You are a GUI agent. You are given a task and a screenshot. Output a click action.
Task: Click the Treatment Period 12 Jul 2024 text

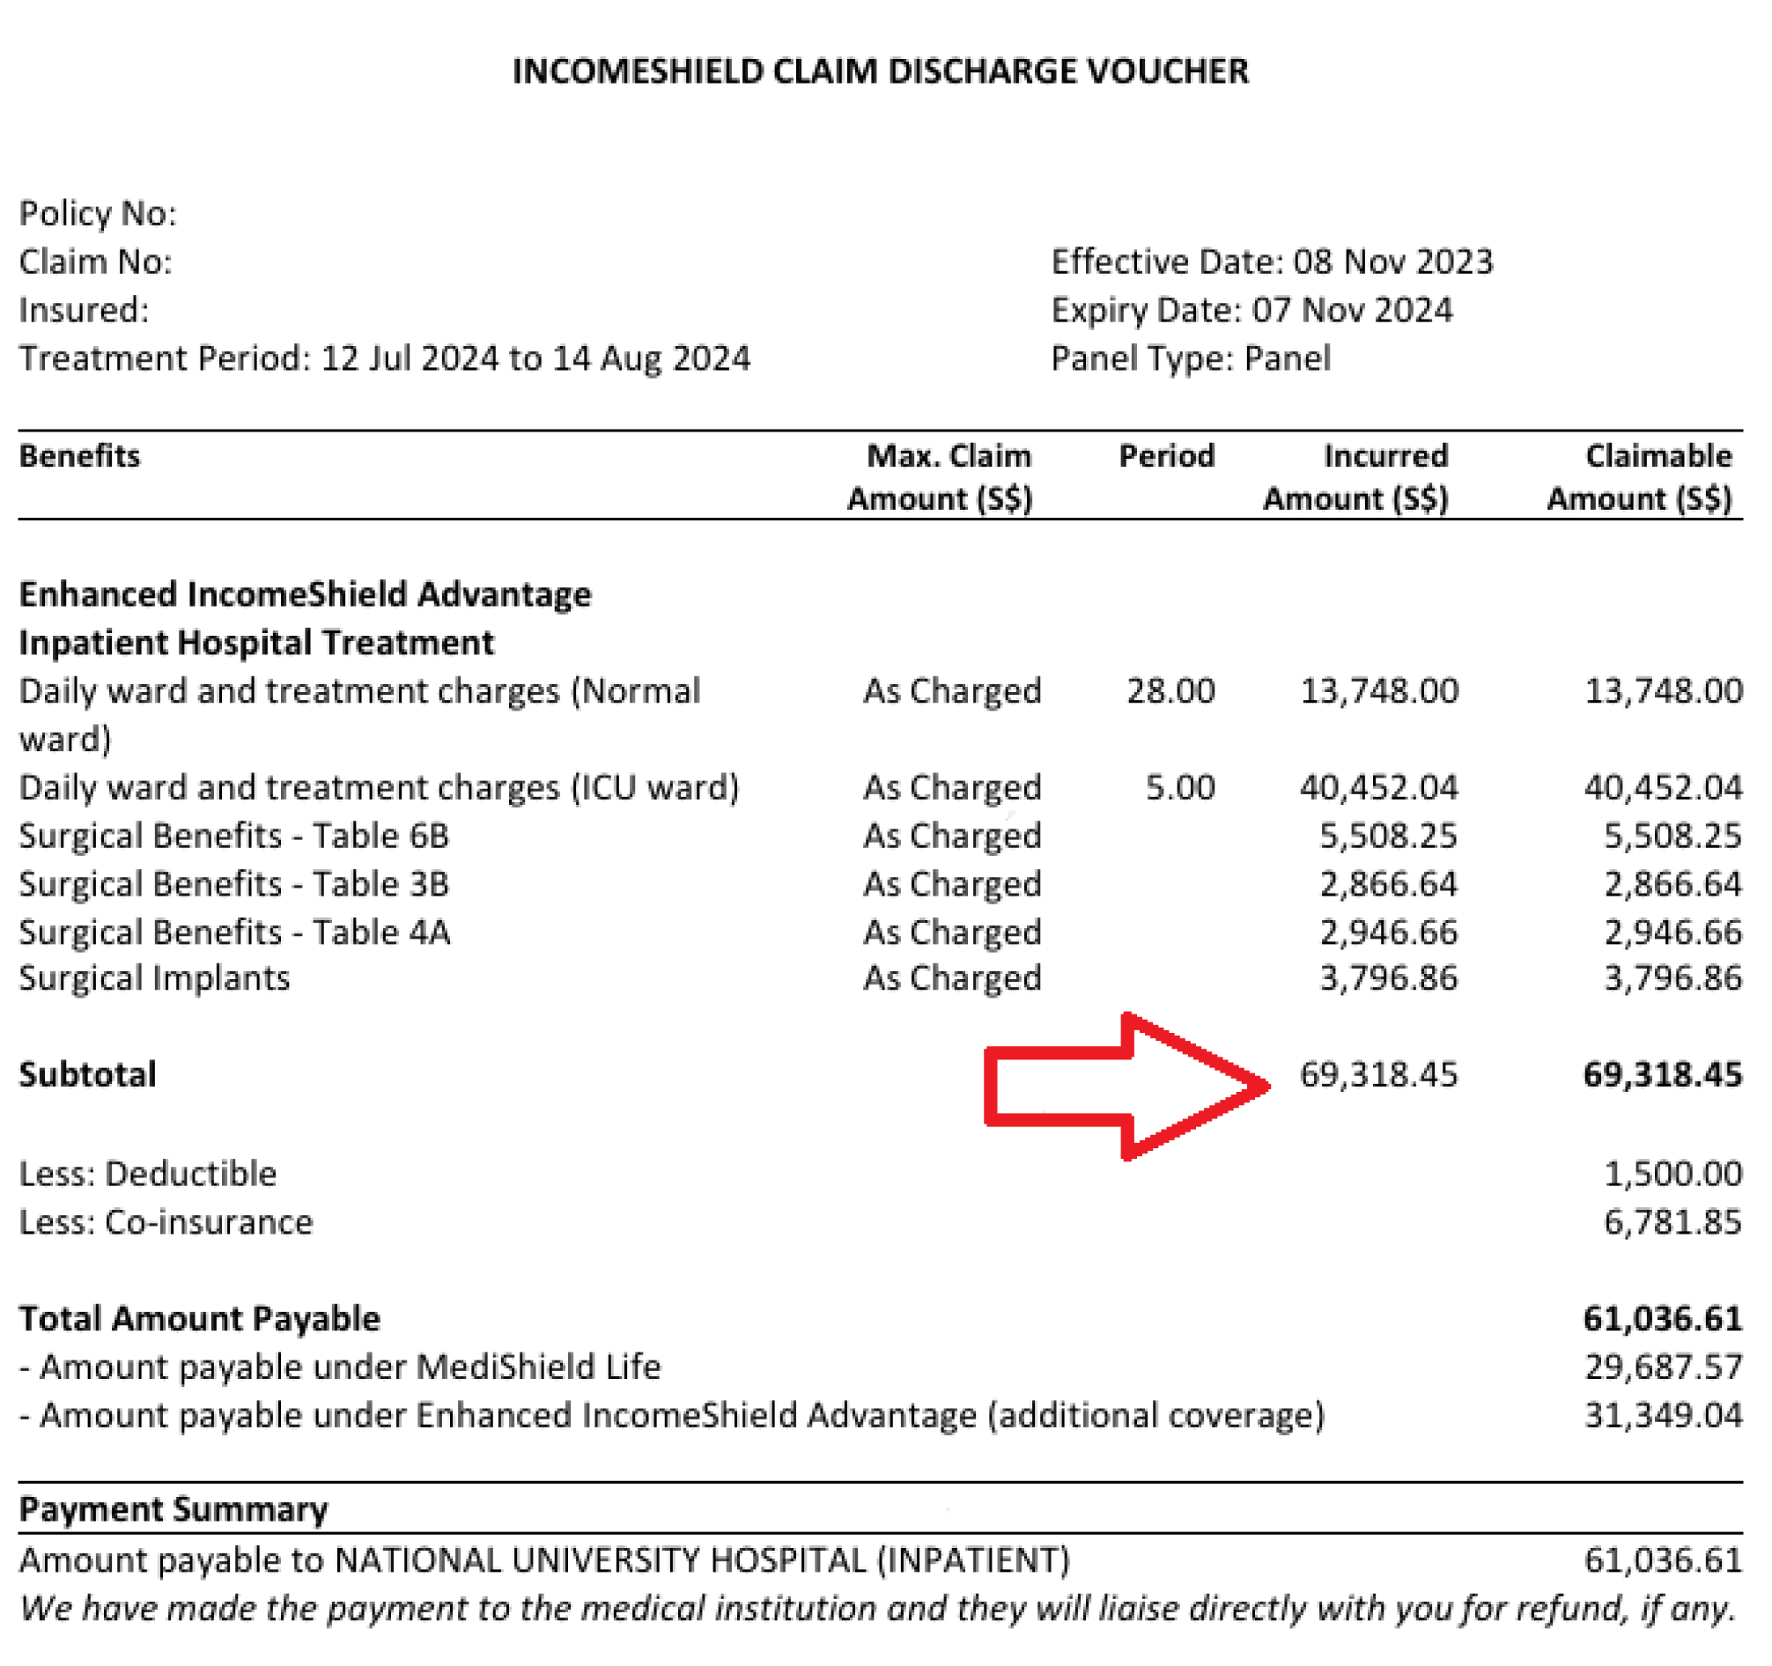click(384, 358)
